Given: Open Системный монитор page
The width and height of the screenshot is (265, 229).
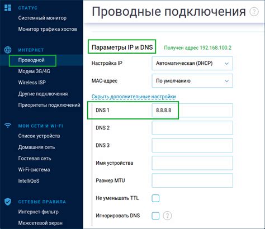Looking at the screenshot, I should (x=42, y=18).
